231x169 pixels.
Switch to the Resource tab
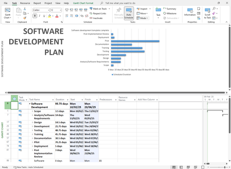tap(25, 3)
